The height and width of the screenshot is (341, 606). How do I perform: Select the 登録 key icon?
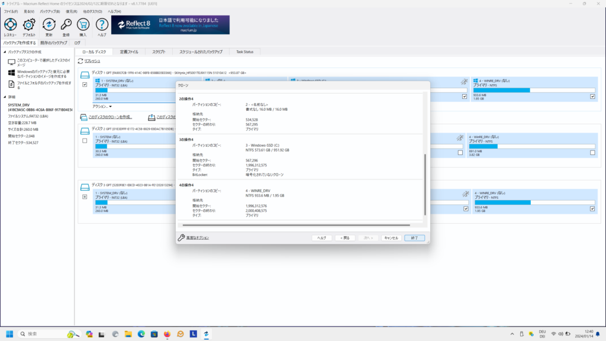pos(66,25)
